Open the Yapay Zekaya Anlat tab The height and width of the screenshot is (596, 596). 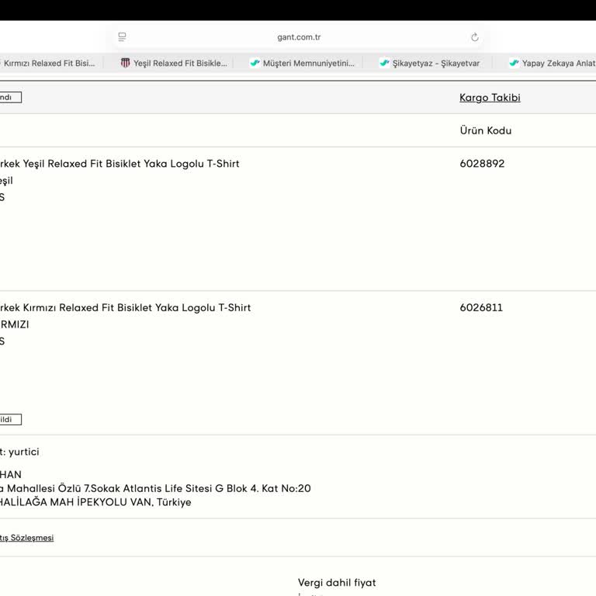tap(553, 63)
